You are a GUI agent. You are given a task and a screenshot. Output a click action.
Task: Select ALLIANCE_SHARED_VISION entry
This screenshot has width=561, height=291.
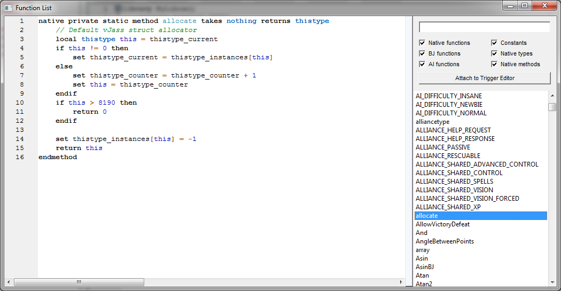click(480, 190)
